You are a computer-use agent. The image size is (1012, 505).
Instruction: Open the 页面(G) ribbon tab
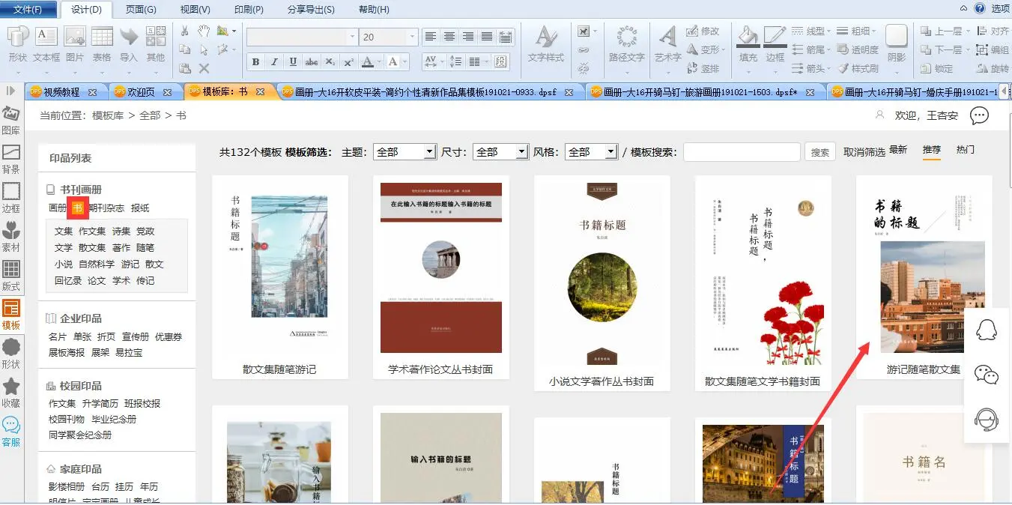click(x=141, y=10)
